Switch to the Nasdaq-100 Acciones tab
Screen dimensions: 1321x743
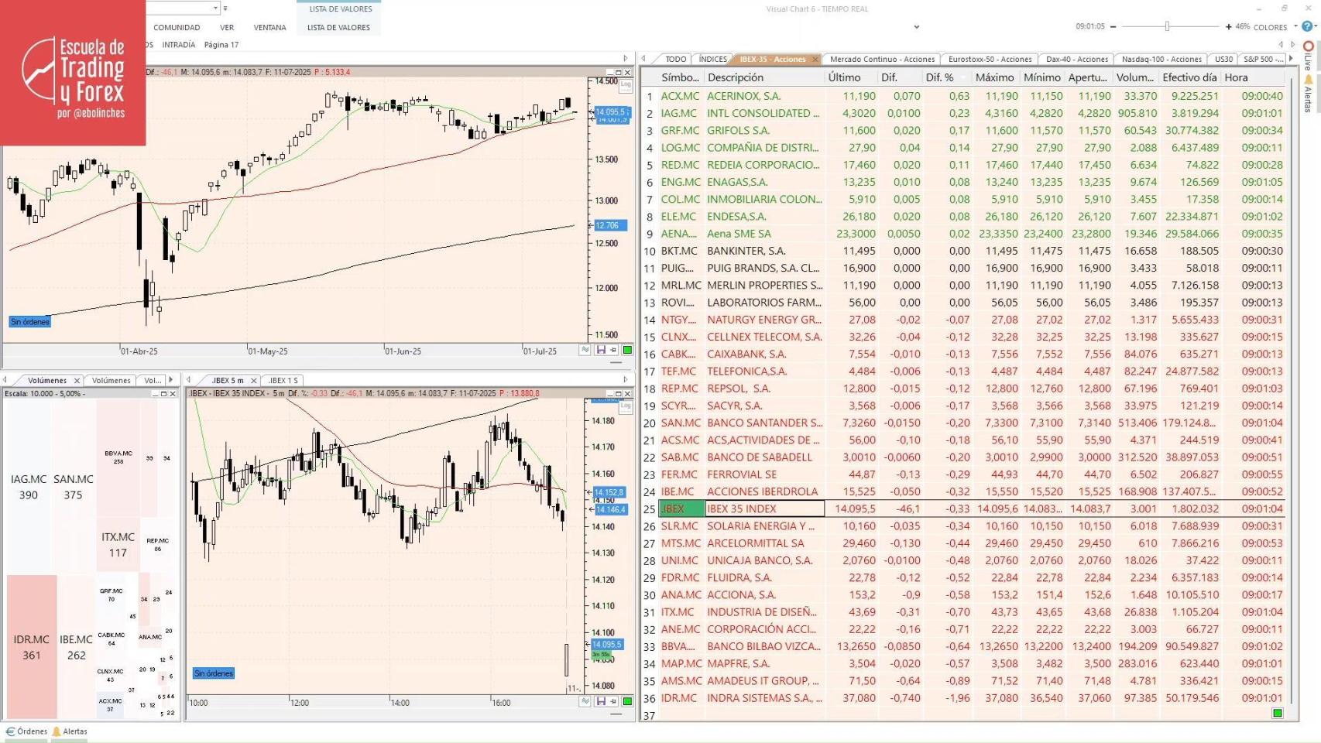pos(1161,59)
